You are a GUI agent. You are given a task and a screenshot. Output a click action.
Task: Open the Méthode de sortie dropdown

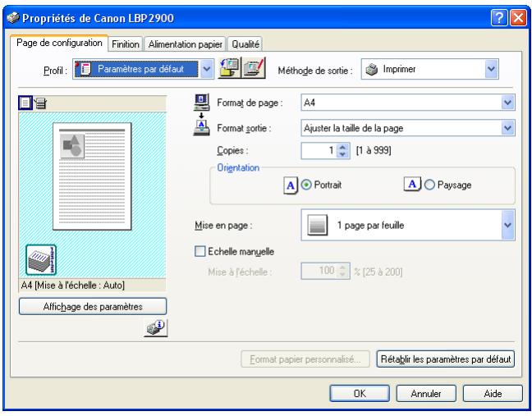click(491, 69)
